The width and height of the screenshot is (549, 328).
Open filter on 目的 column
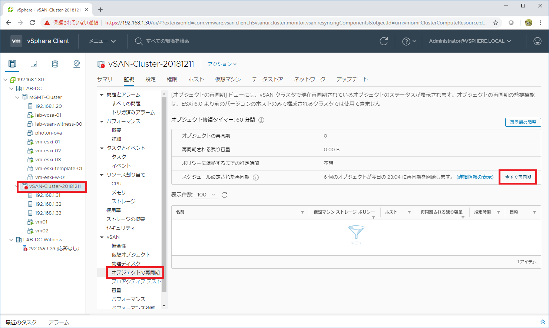click(x=535, y=212)
